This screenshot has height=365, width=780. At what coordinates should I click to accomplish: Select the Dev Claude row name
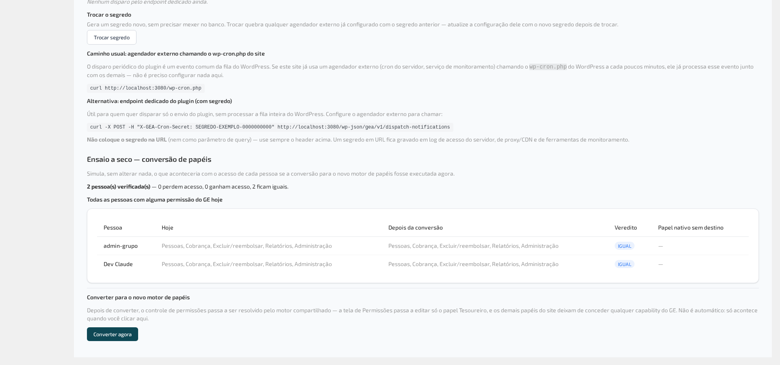tap(118, 264)
